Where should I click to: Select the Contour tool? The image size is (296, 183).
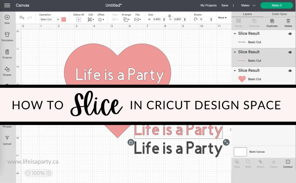(288, 164)
